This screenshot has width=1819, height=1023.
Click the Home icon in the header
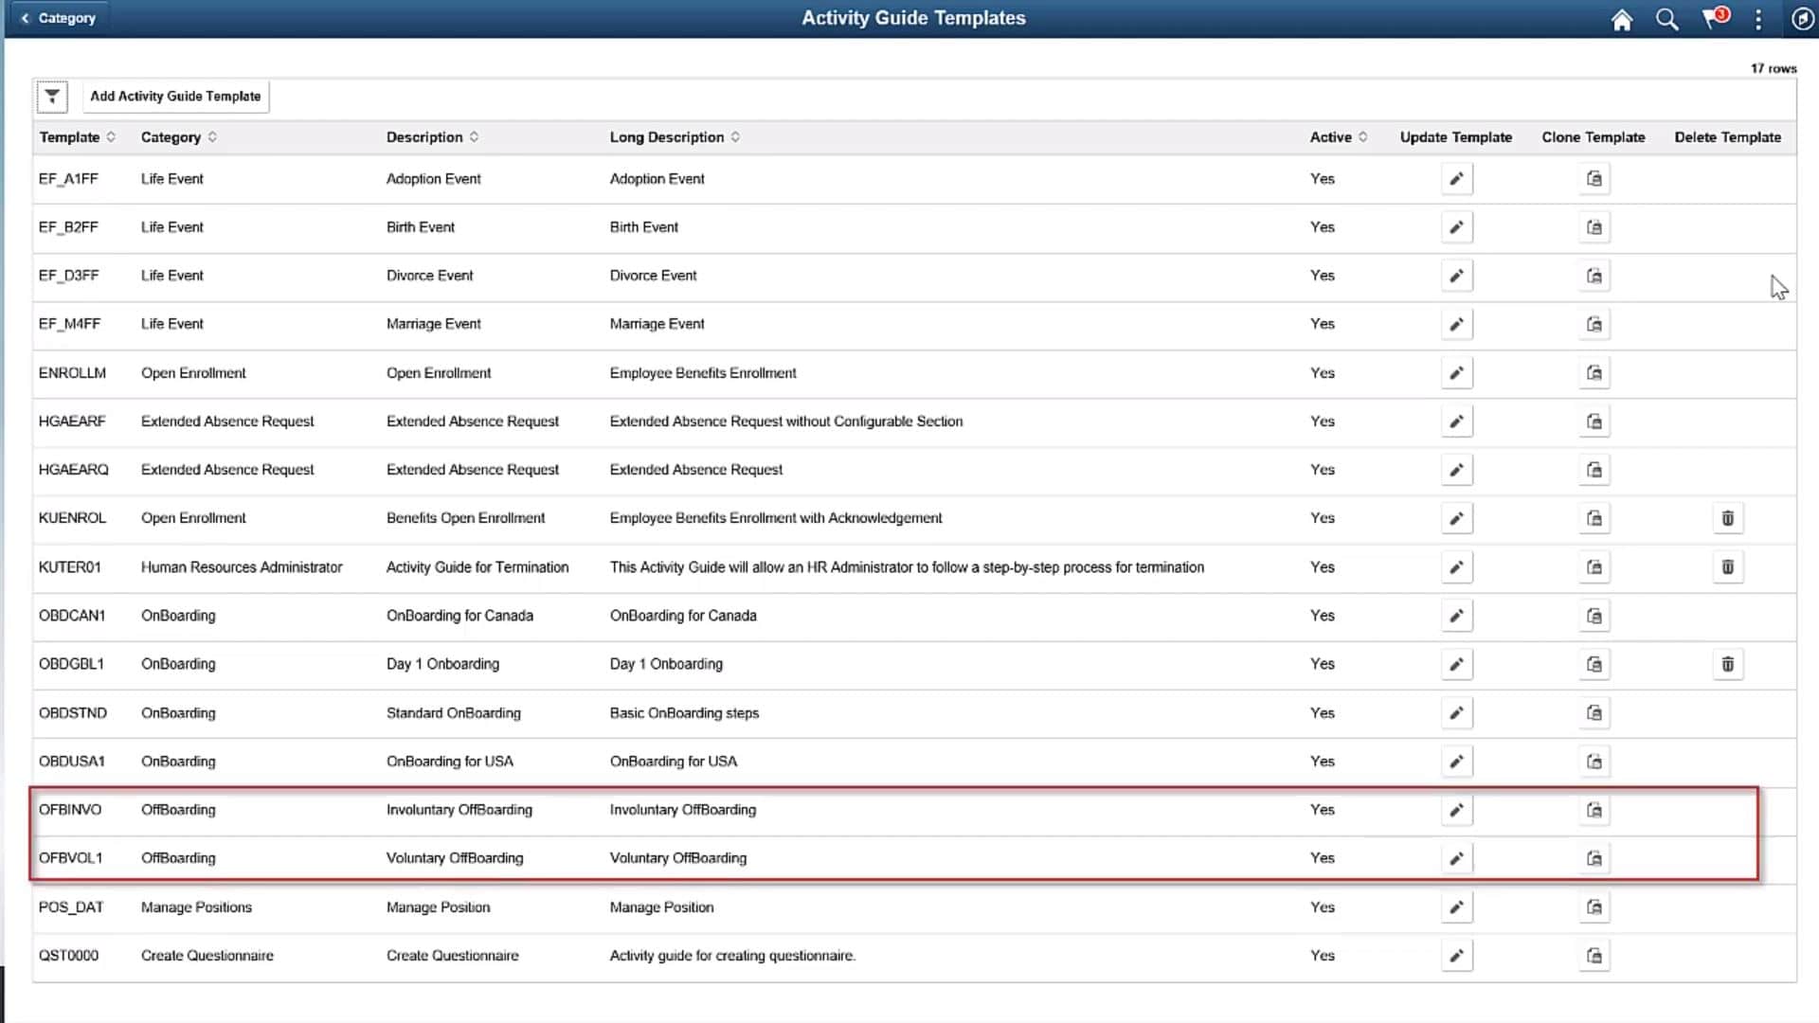(x=1622, y=19)
